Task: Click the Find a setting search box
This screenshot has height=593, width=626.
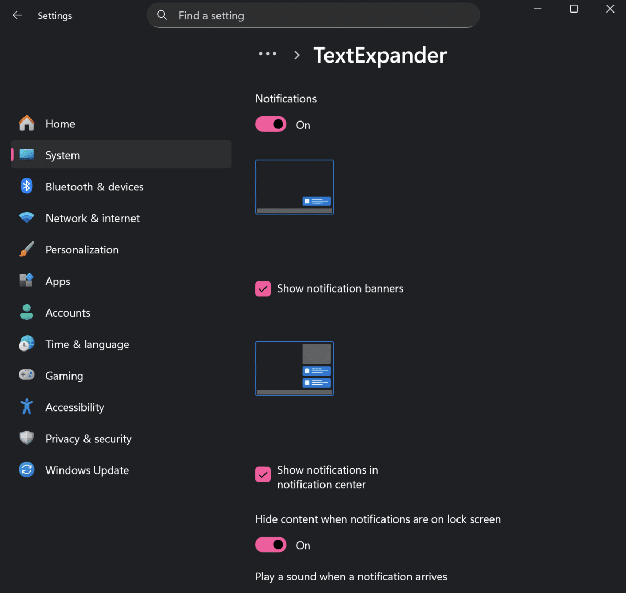Action: pos(313,16)
